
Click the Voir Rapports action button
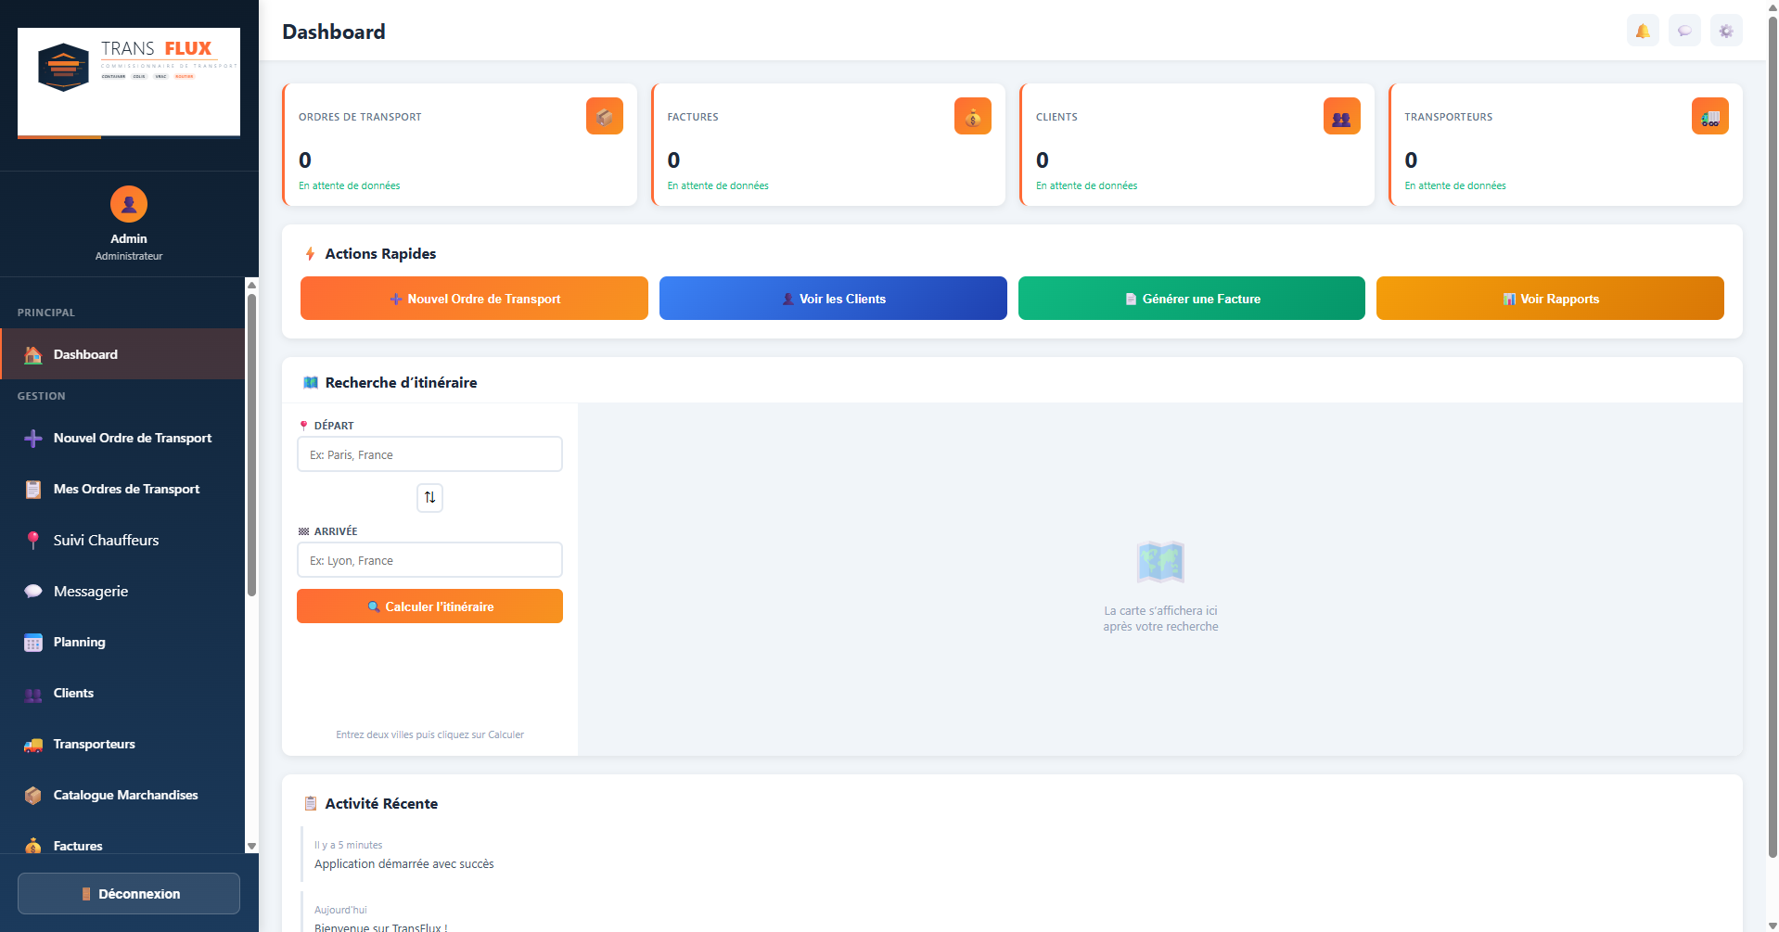1549,298
